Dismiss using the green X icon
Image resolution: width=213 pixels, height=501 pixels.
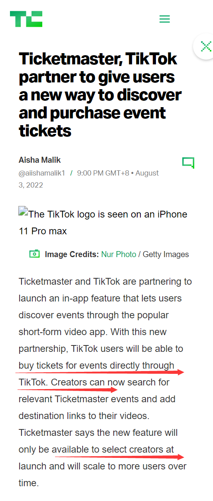tap(206, 46)
